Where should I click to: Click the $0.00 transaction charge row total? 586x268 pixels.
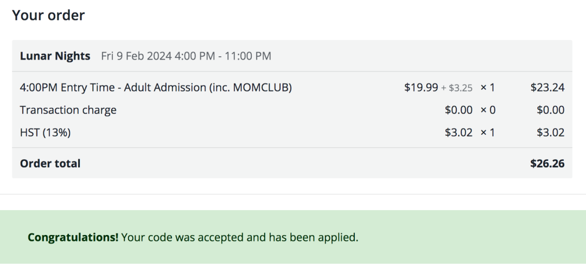(x=551, y=110)
